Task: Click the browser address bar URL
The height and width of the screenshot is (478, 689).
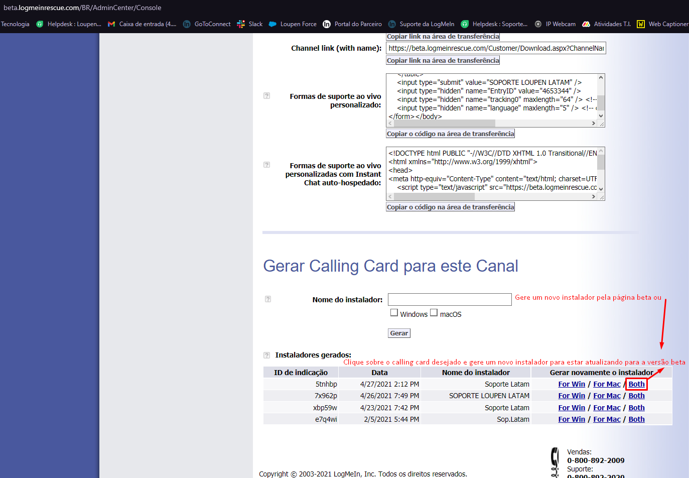Action: point(82,8)
